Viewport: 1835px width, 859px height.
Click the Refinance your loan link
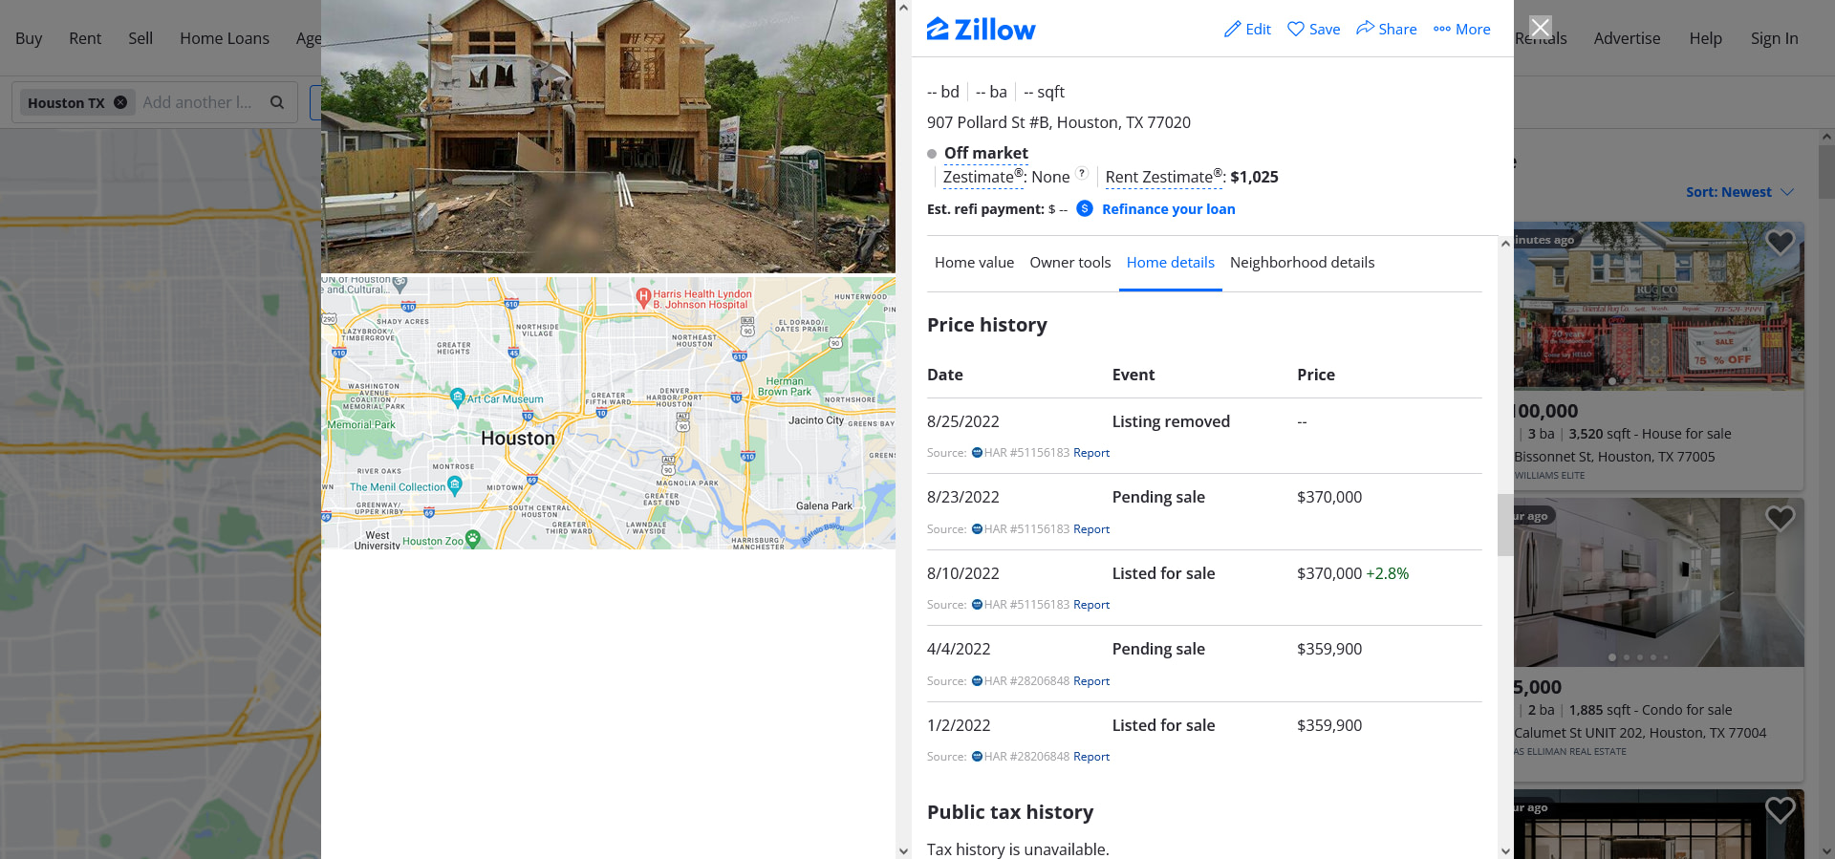[1168, 209]
